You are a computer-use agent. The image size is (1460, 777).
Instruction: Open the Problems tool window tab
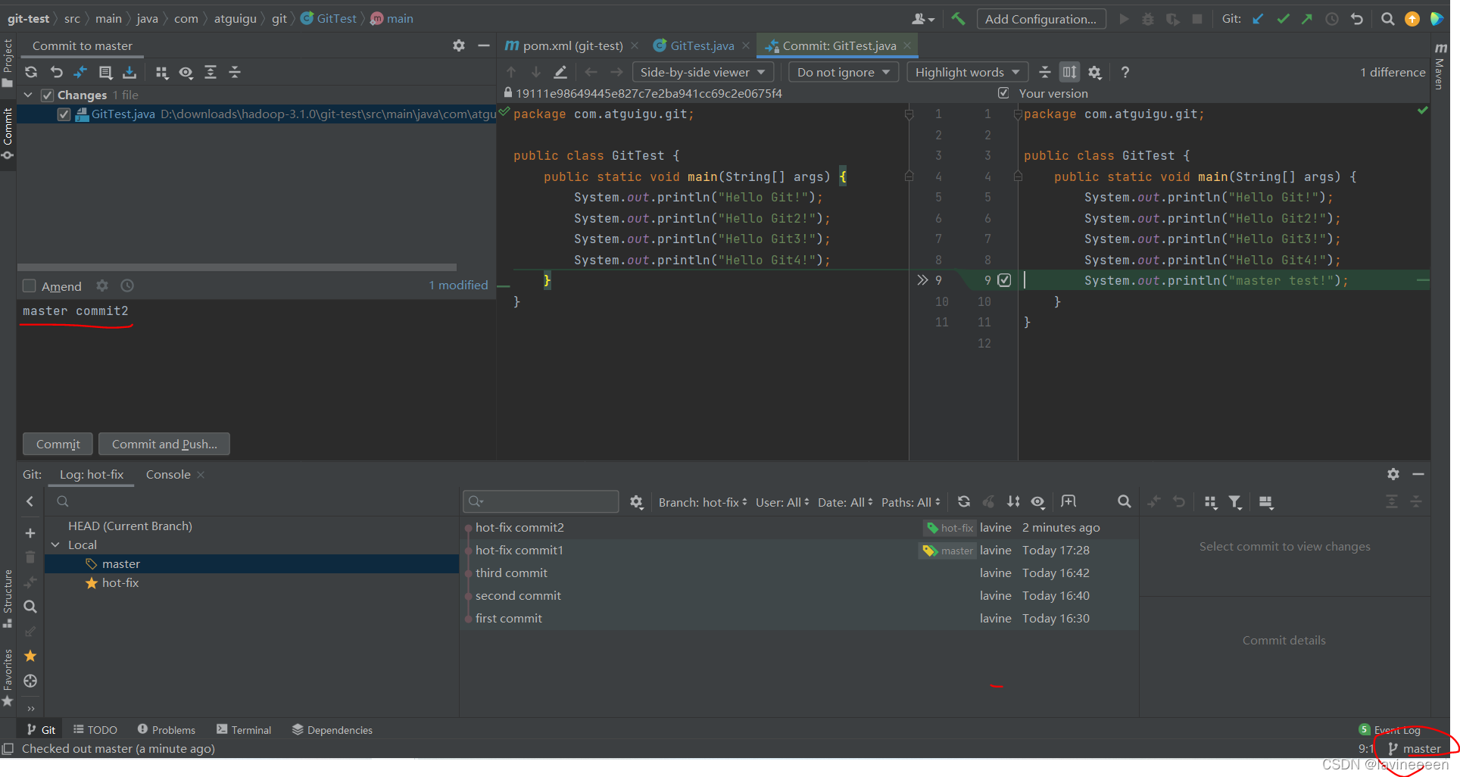coord(167,729)
